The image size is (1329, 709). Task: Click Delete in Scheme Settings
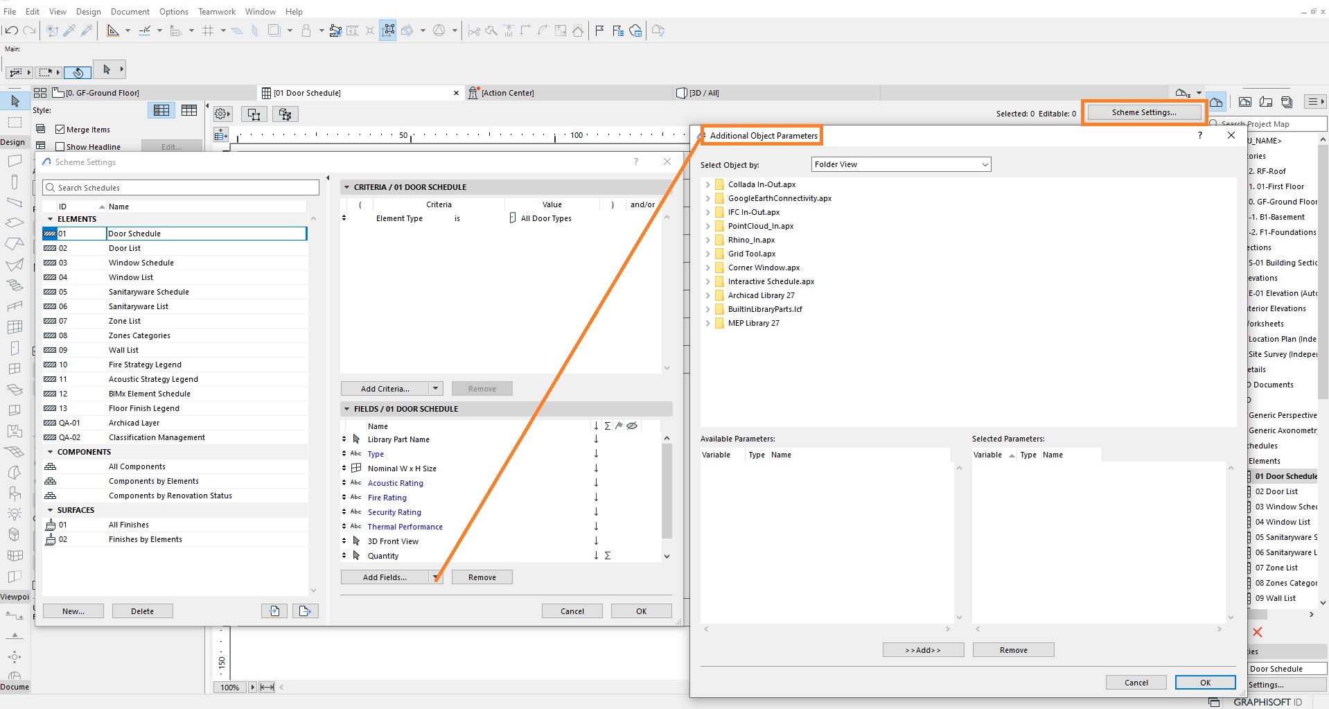(x=143, y=611)
